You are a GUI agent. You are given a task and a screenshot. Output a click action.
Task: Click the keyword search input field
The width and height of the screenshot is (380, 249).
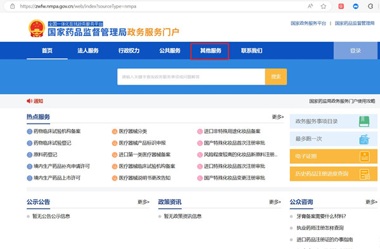(x=191, y=76)
